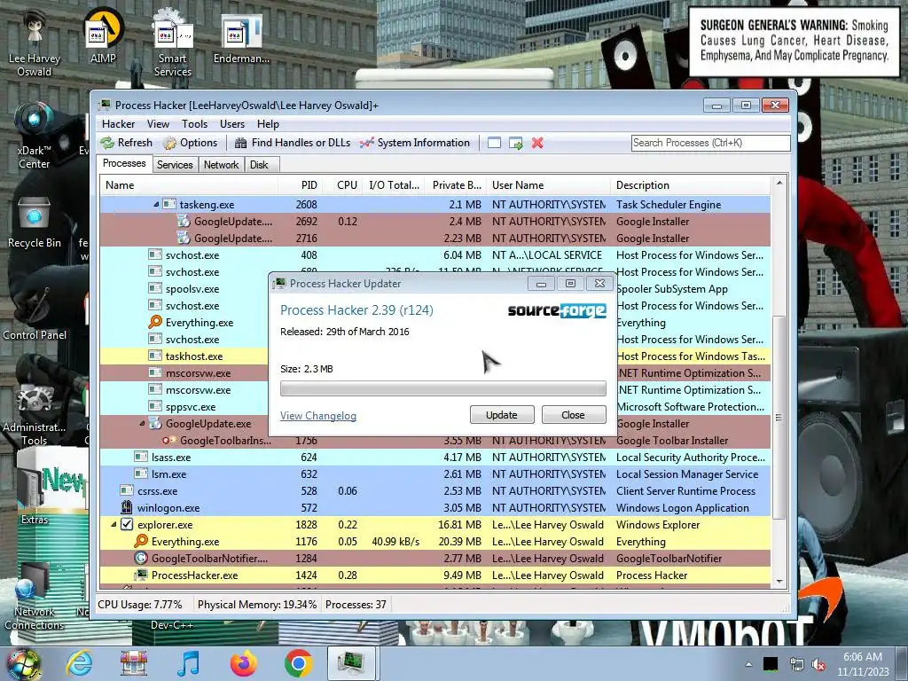Open xDark Center desktop icon
The width and height of the screenshot is (908, 681).
(35, 136)
